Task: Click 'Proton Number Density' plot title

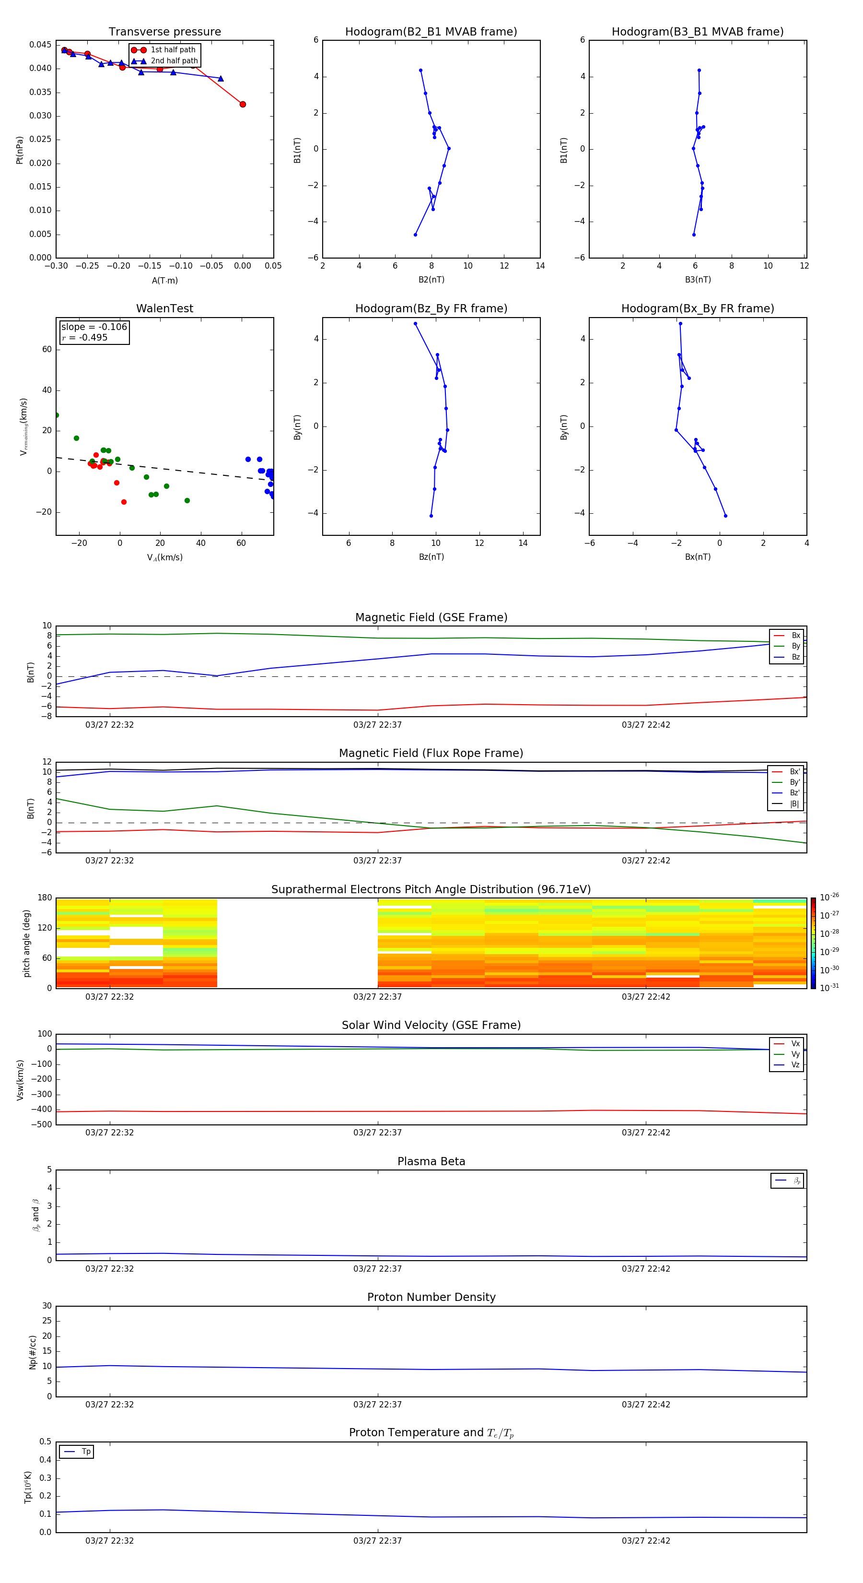Action: pyautogui.click(x=431, y=1297)
